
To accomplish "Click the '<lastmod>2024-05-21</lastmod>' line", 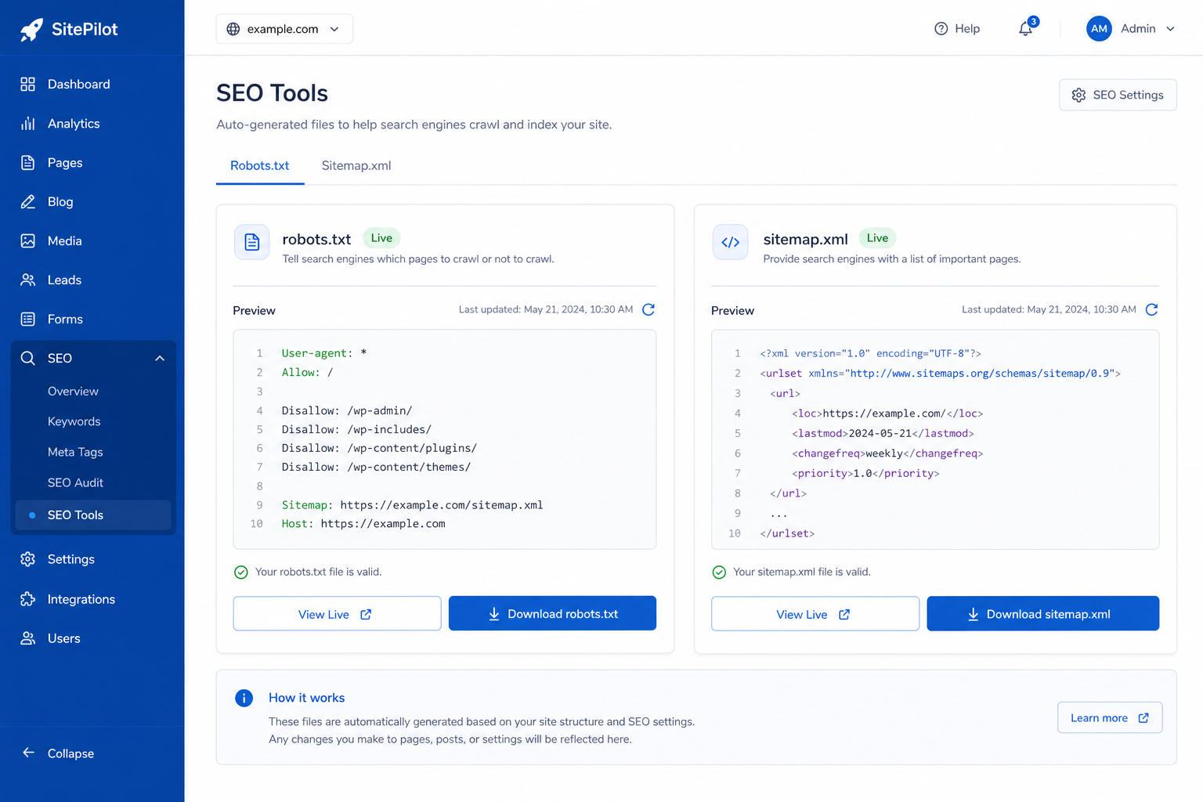I will point(883,433).
